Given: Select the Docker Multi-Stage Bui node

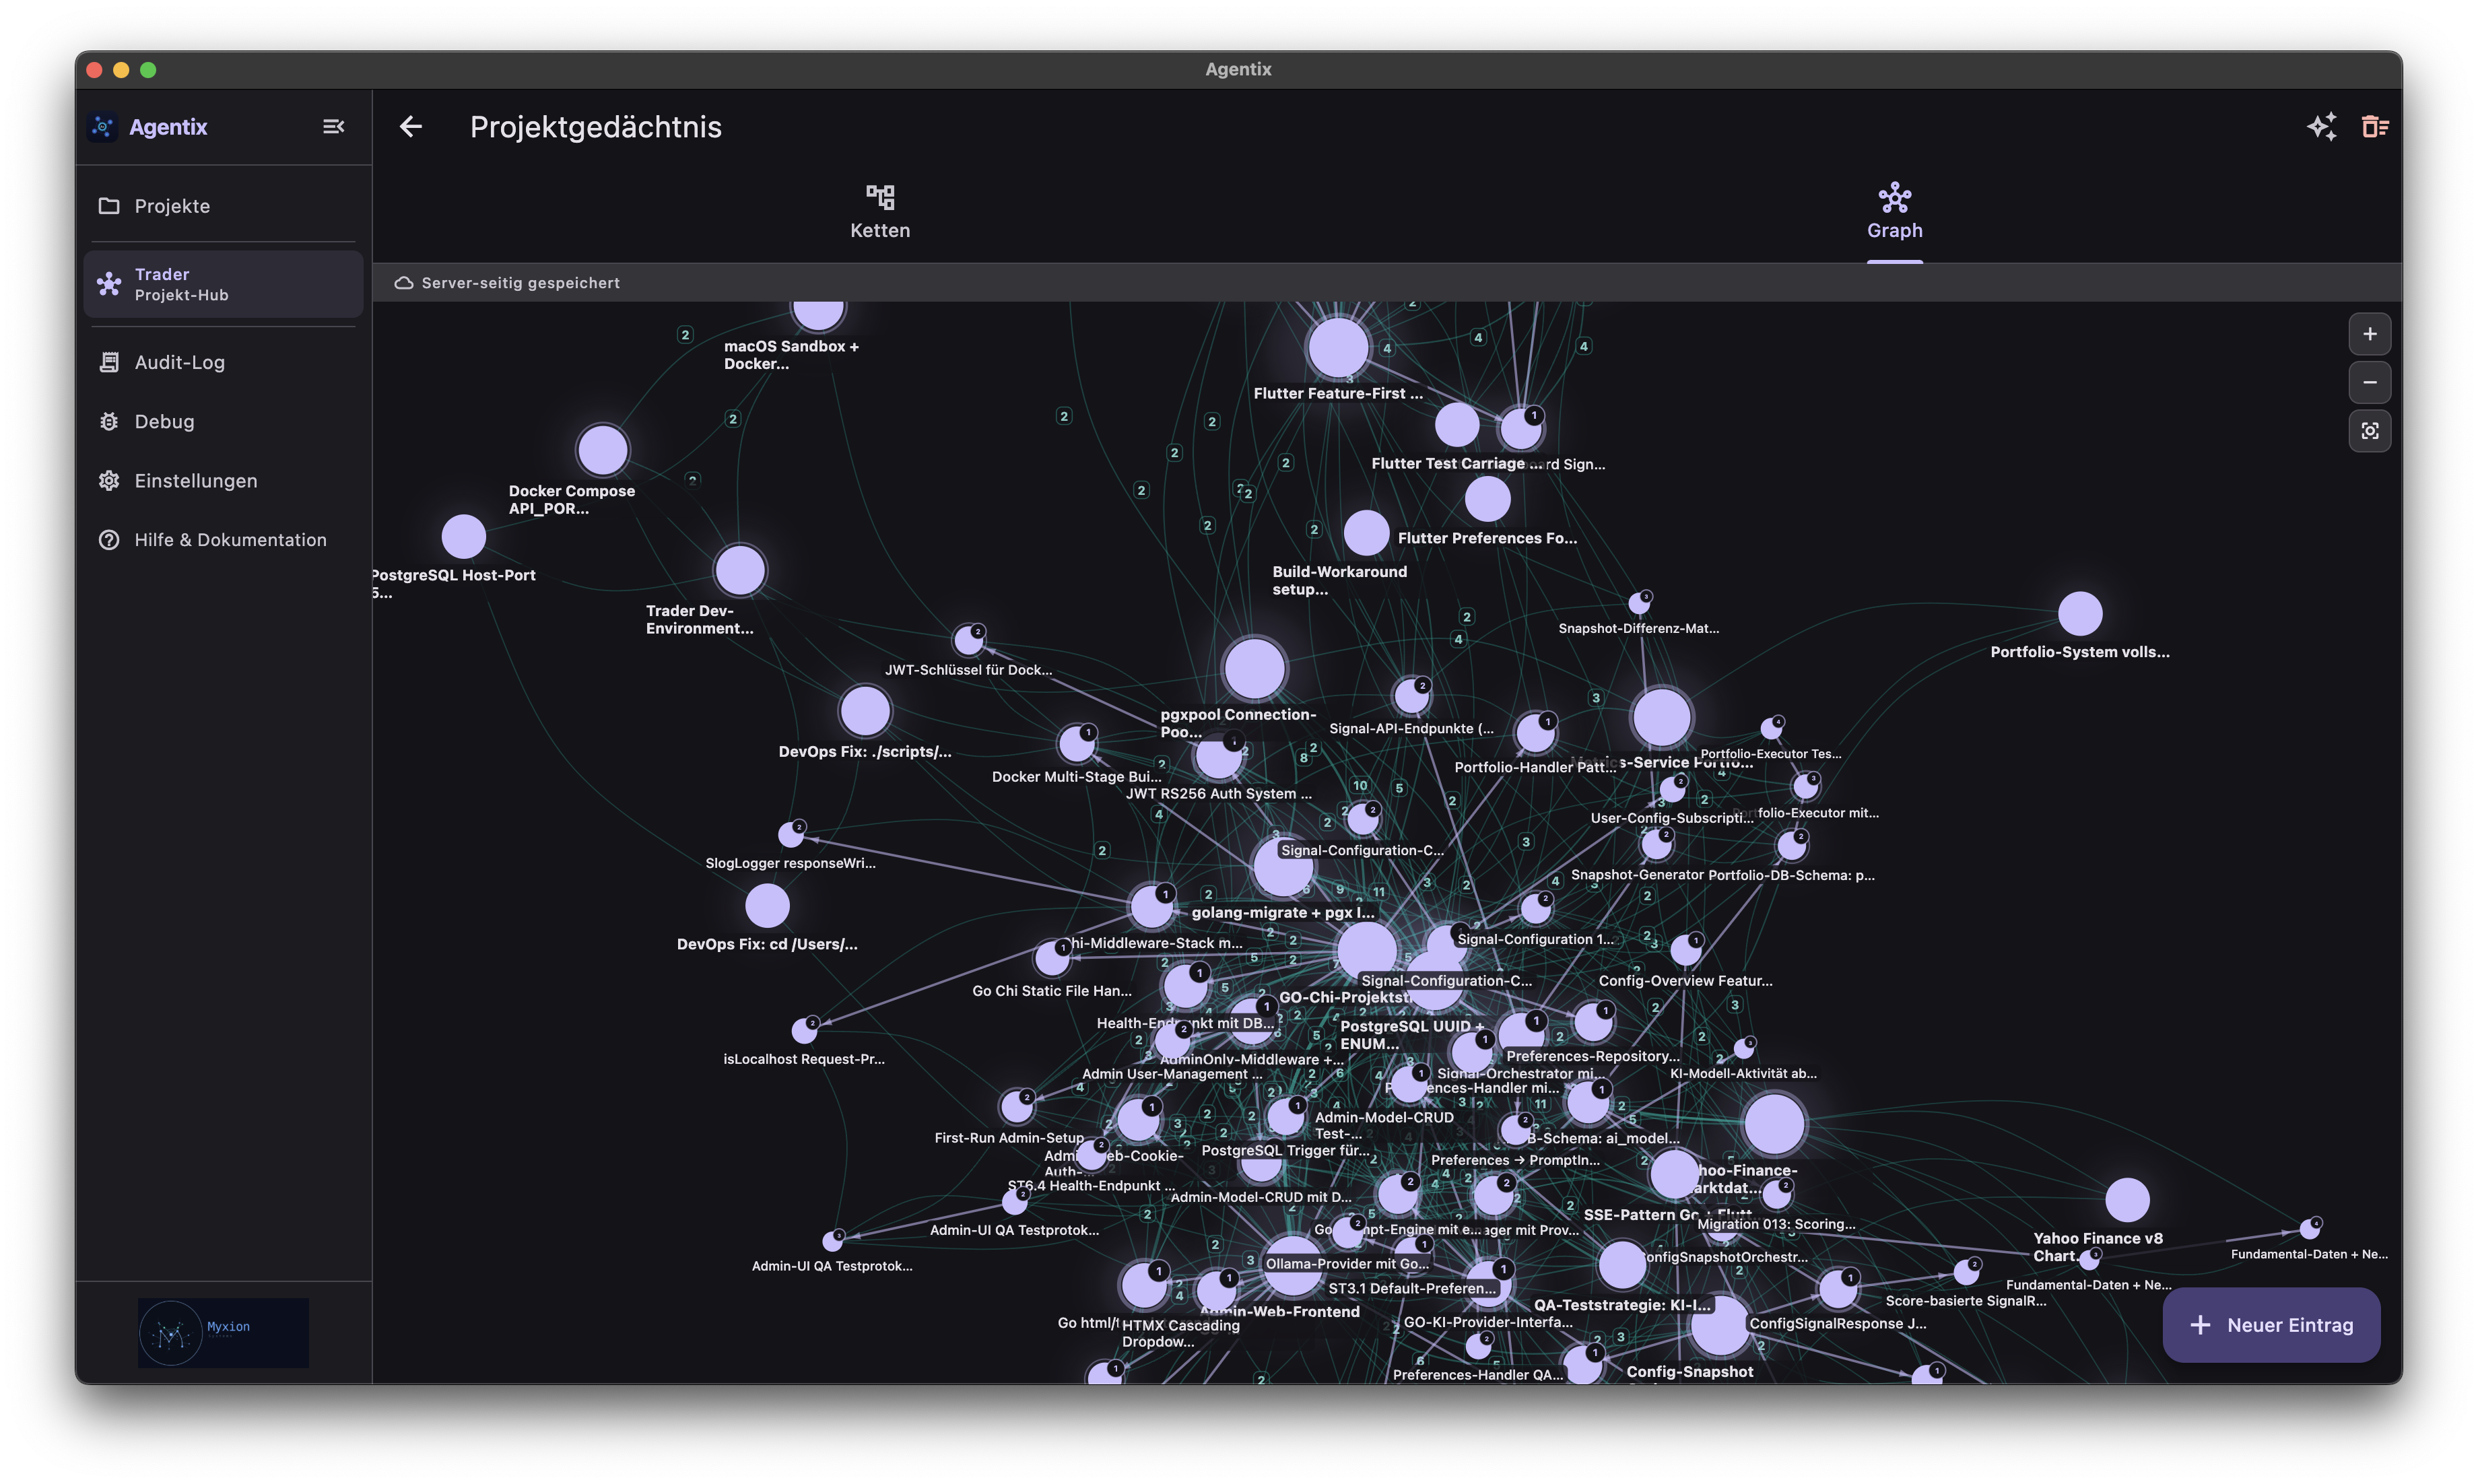Looking at the screenshot, I should point(1077,744).
